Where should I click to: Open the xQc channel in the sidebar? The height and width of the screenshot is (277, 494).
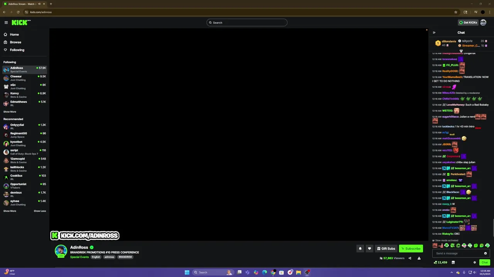point(25,87)
